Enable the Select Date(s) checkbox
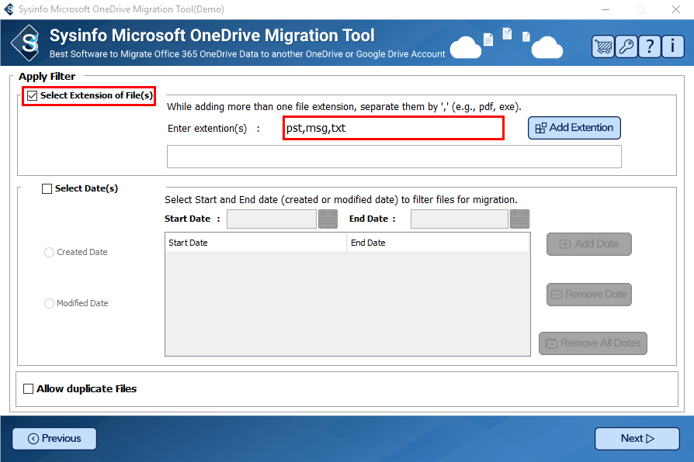The height and width of the screenshot is (462, 694). [47, 188]
